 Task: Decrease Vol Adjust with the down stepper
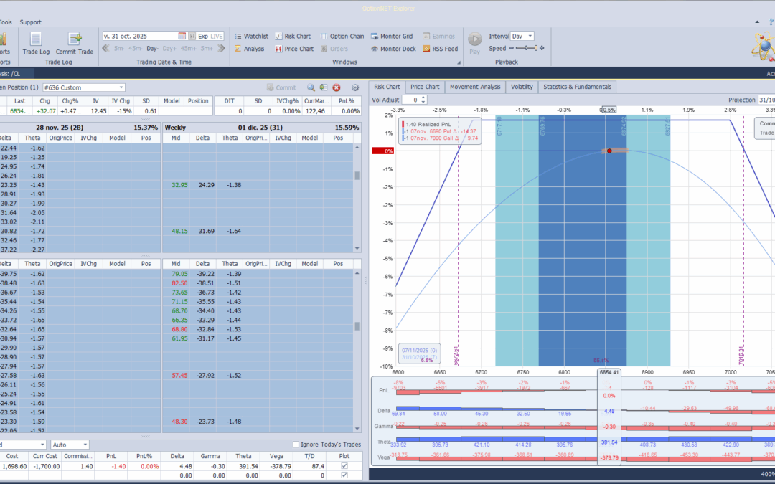tap(423, 102)
